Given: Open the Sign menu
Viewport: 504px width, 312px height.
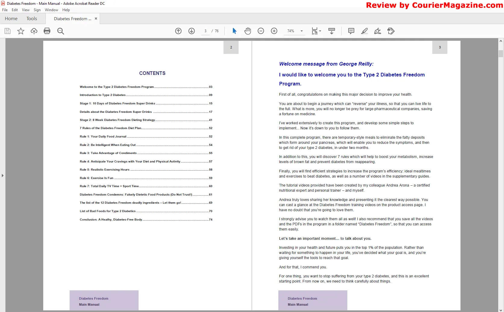Looking at the screenshot, I should coord(37,10).
